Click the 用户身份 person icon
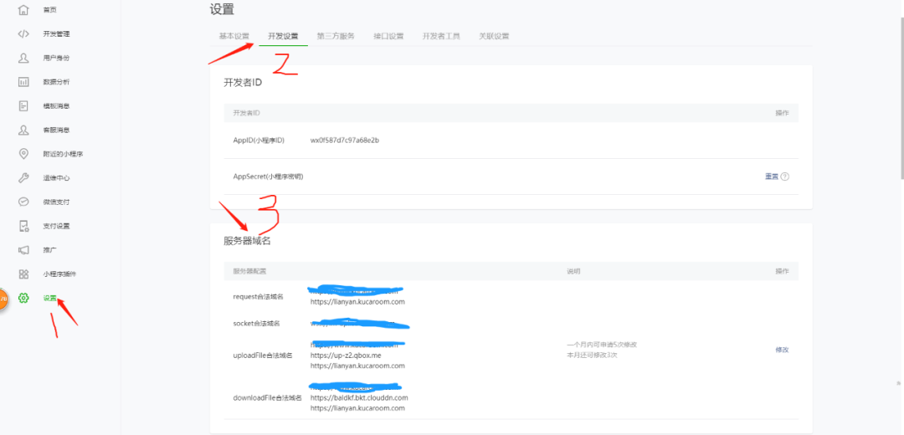 click(x=23, y=59)
